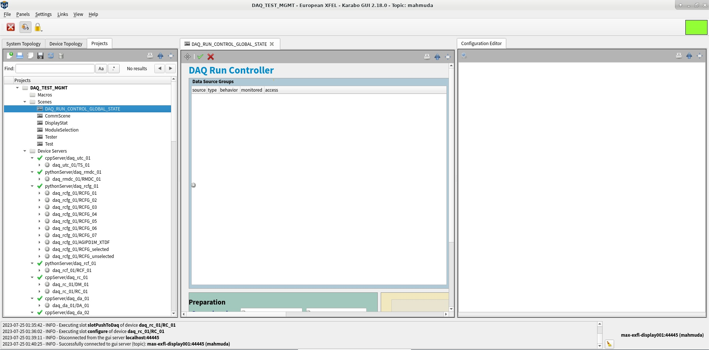
Task: Click the save project floppy icon
Action: [x=41, y=55]
